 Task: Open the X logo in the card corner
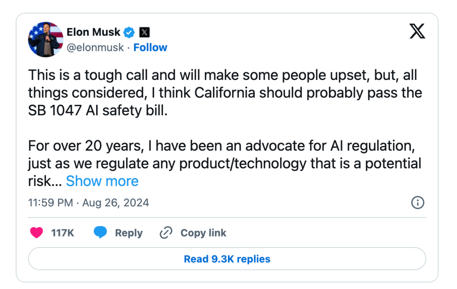[417, 31]
